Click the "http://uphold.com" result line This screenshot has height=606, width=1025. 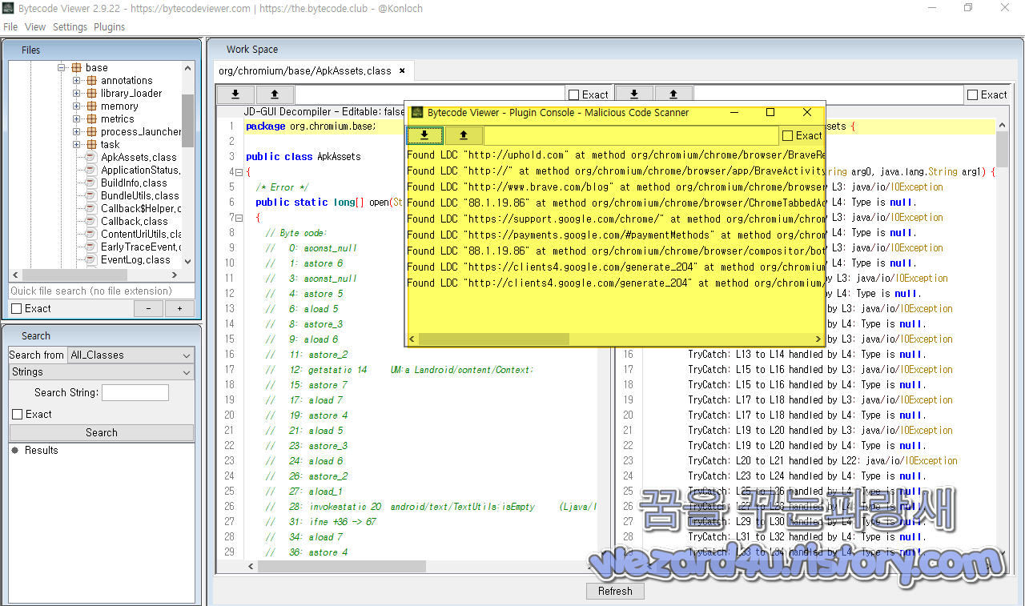point(616,155)
